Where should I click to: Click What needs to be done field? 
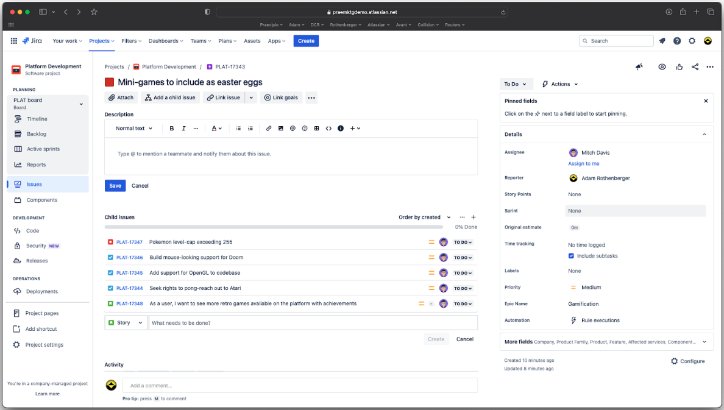pos(313,323)
